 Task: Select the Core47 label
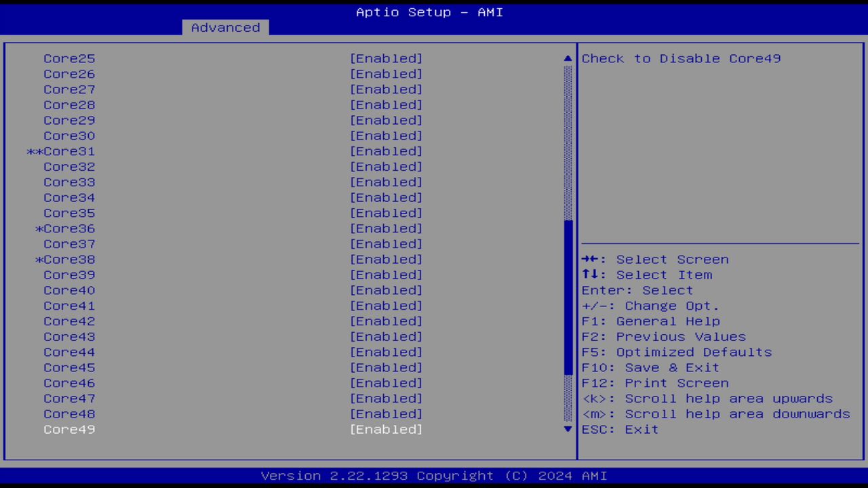click(69, 399)
